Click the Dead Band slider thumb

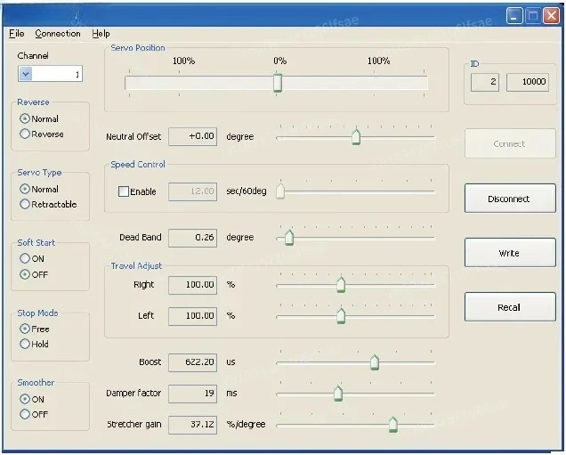pyautogui.click(x=288, y=238)
